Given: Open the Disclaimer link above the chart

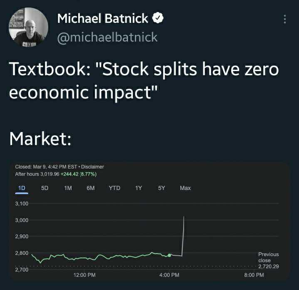Looking at the screenshot, I should coord(94,167).
